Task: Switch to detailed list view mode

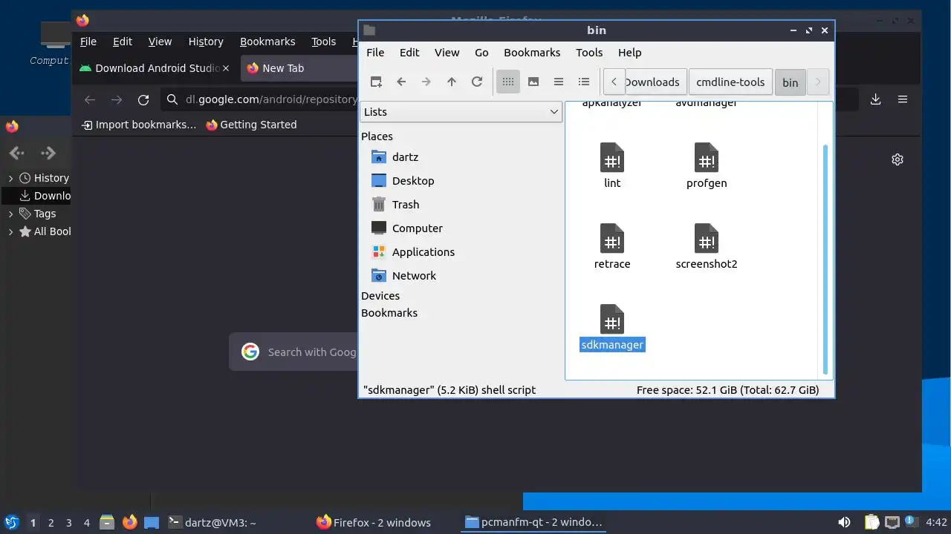Action: [584, 82]
